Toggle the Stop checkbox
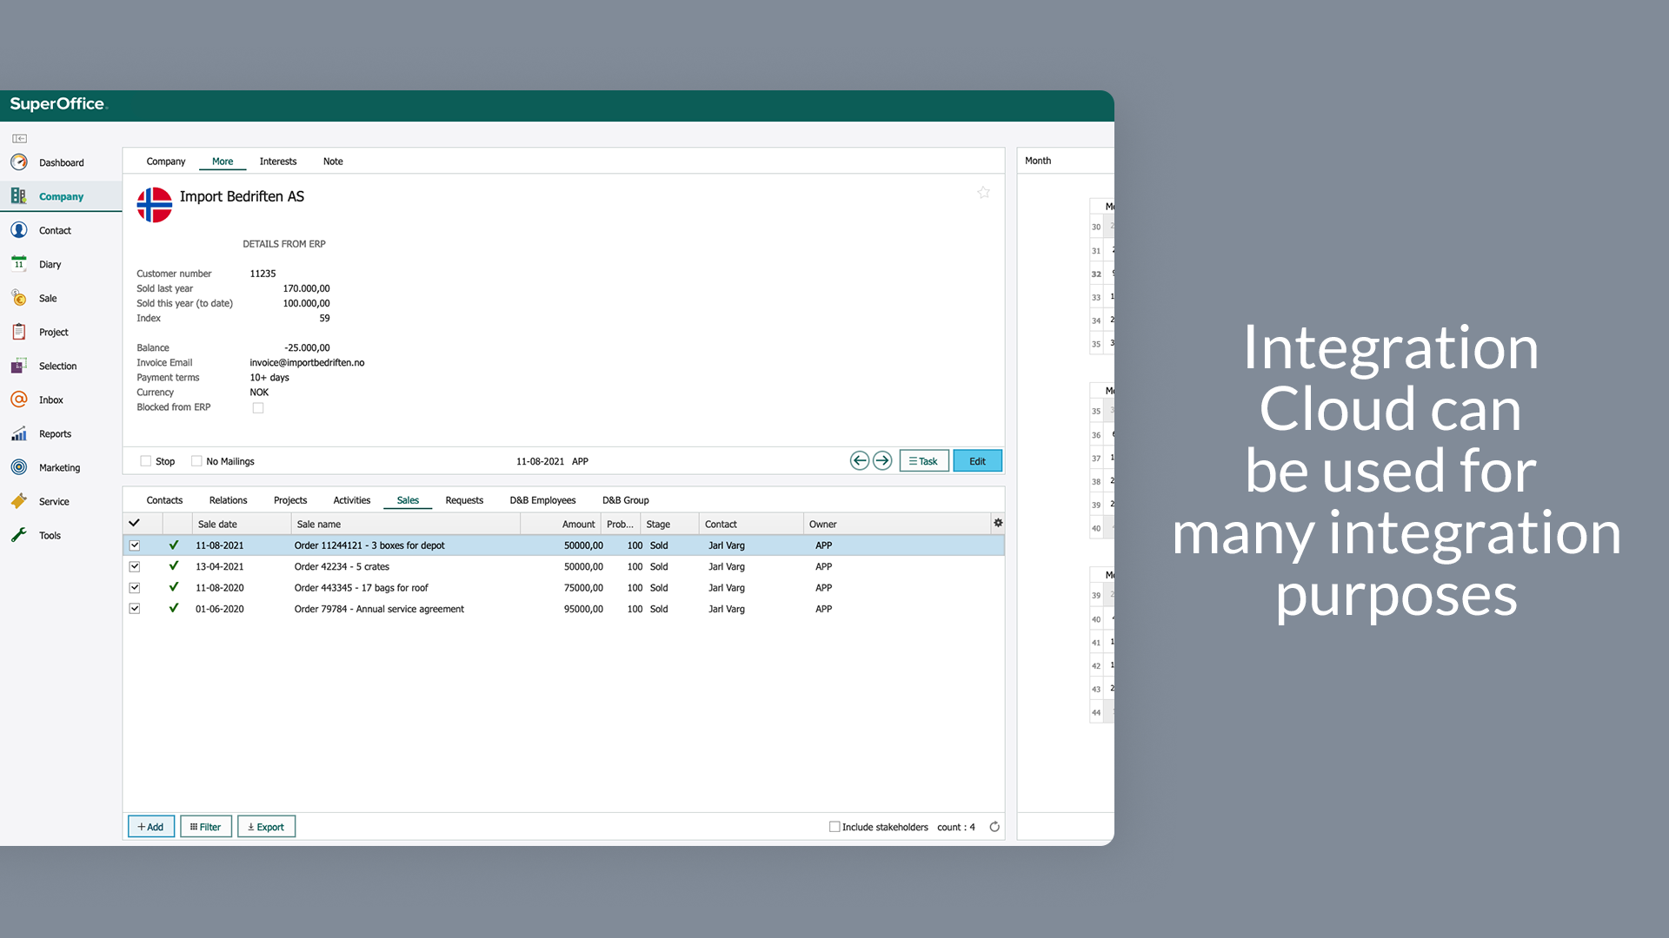 click(144, 460)
